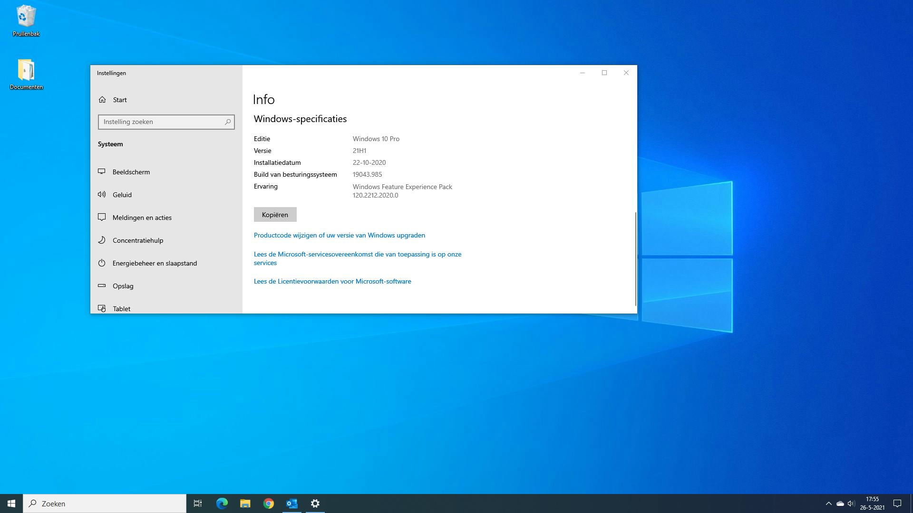
Task: Open Outlook from the taskbar
Action: (x=292, y=503)
